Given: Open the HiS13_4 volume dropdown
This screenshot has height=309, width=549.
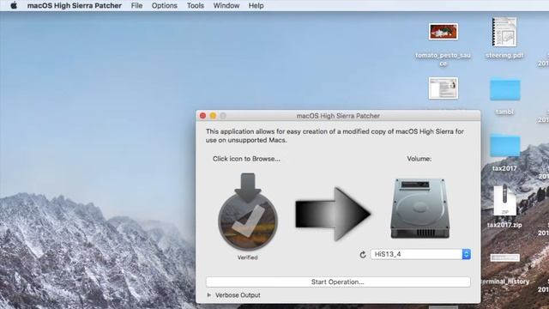Looking at the screenshot, I should point(420,254).
